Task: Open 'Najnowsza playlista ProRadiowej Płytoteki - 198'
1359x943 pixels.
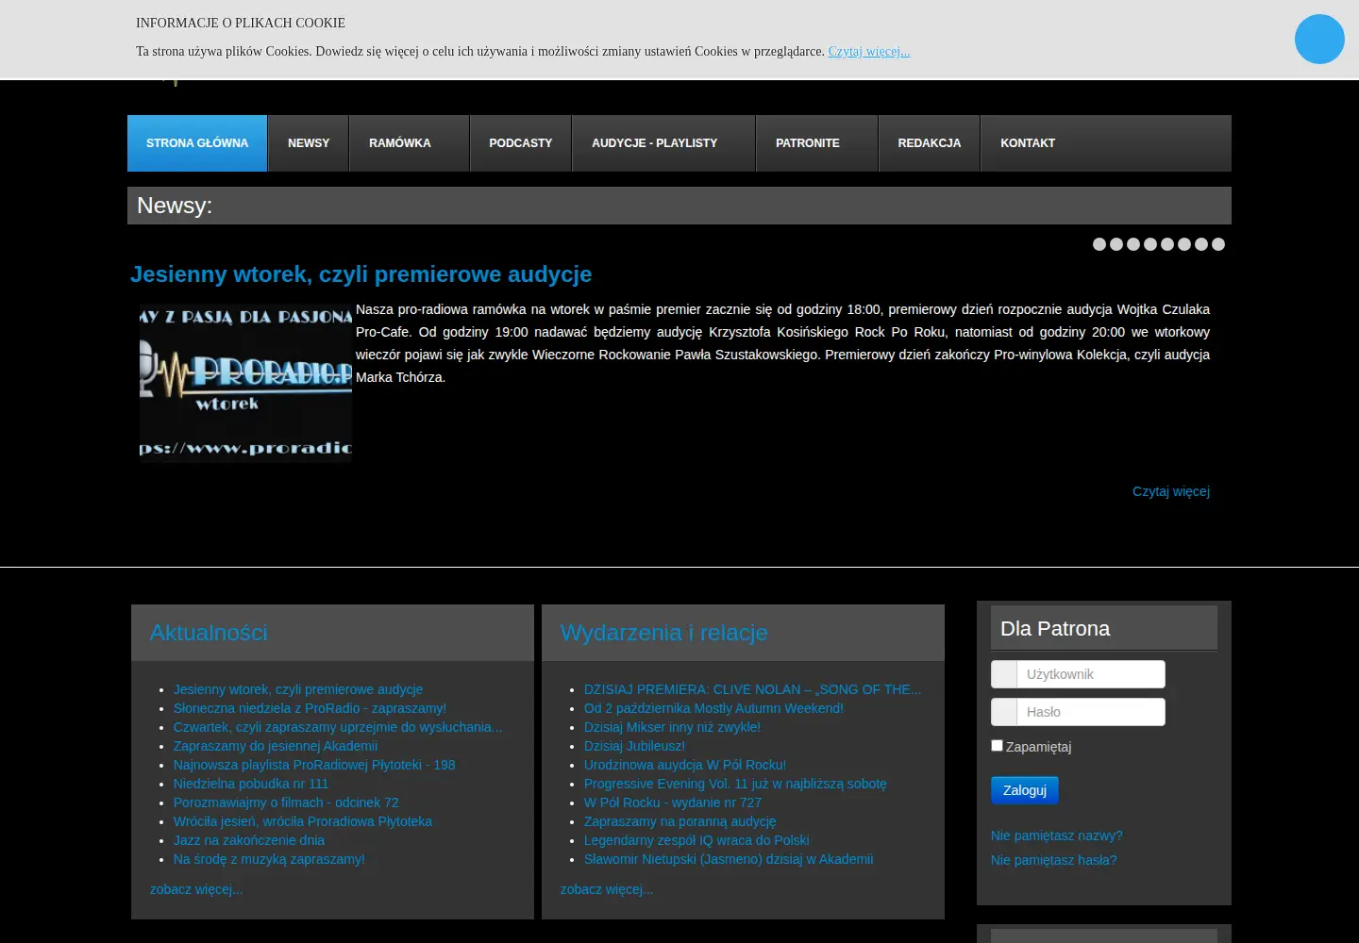Action: [x=314, y=765]
